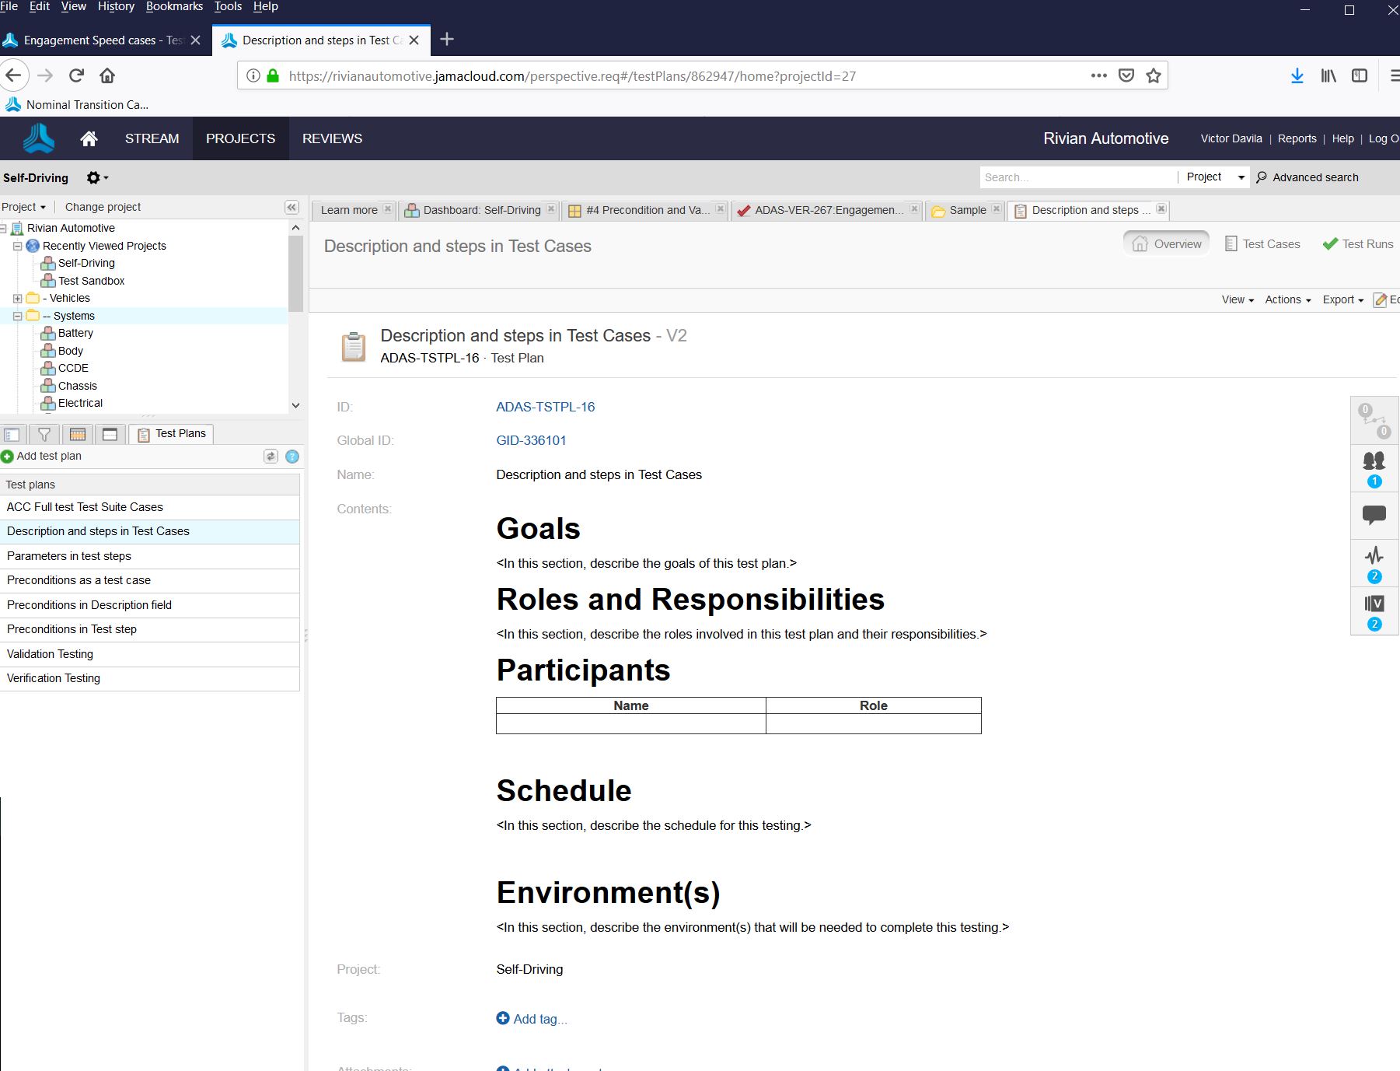Open connected users widget

coord(1374,469)
